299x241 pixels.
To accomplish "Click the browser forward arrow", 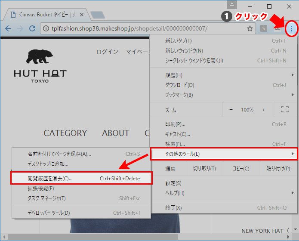I will coord(20,29).
